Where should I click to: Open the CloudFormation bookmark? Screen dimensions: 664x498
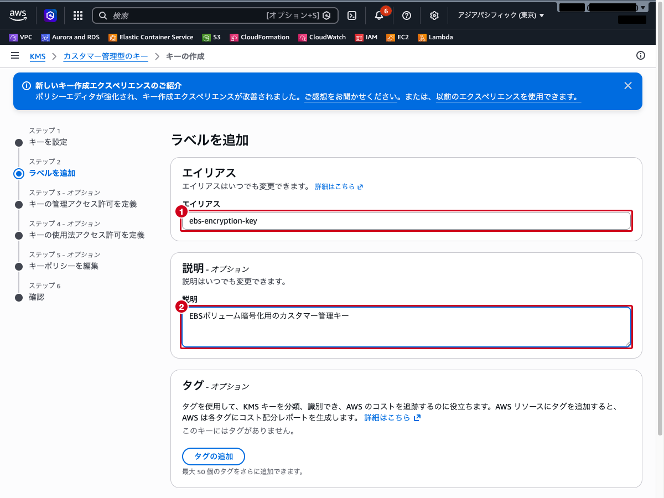(260, 37)
